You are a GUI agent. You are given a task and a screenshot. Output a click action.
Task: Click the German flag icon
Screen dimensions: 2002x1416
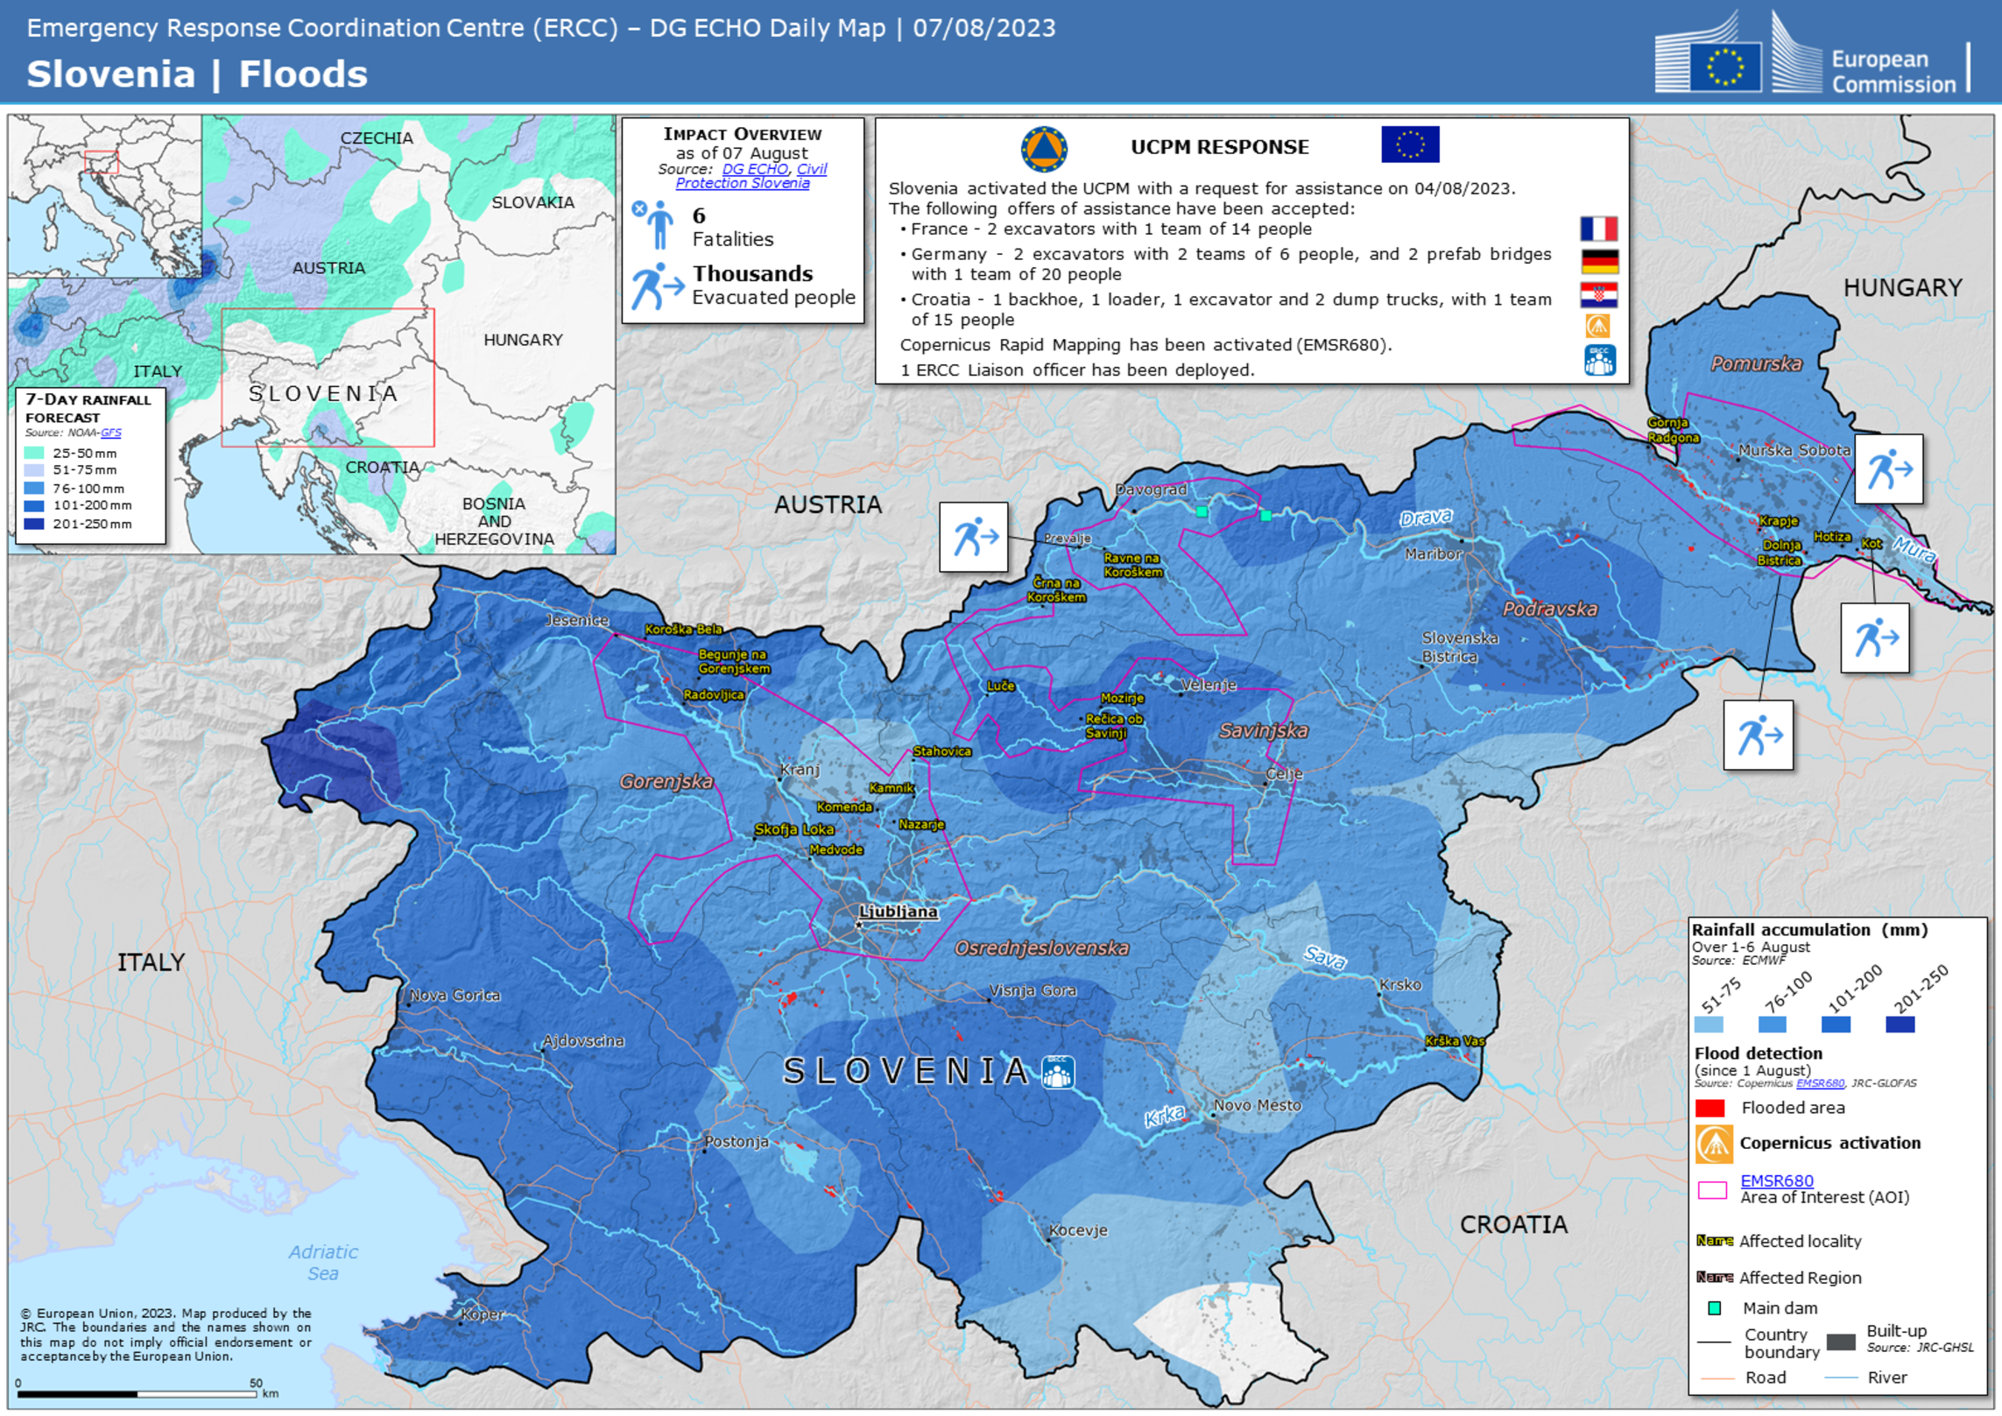[x=1598, y=261]
